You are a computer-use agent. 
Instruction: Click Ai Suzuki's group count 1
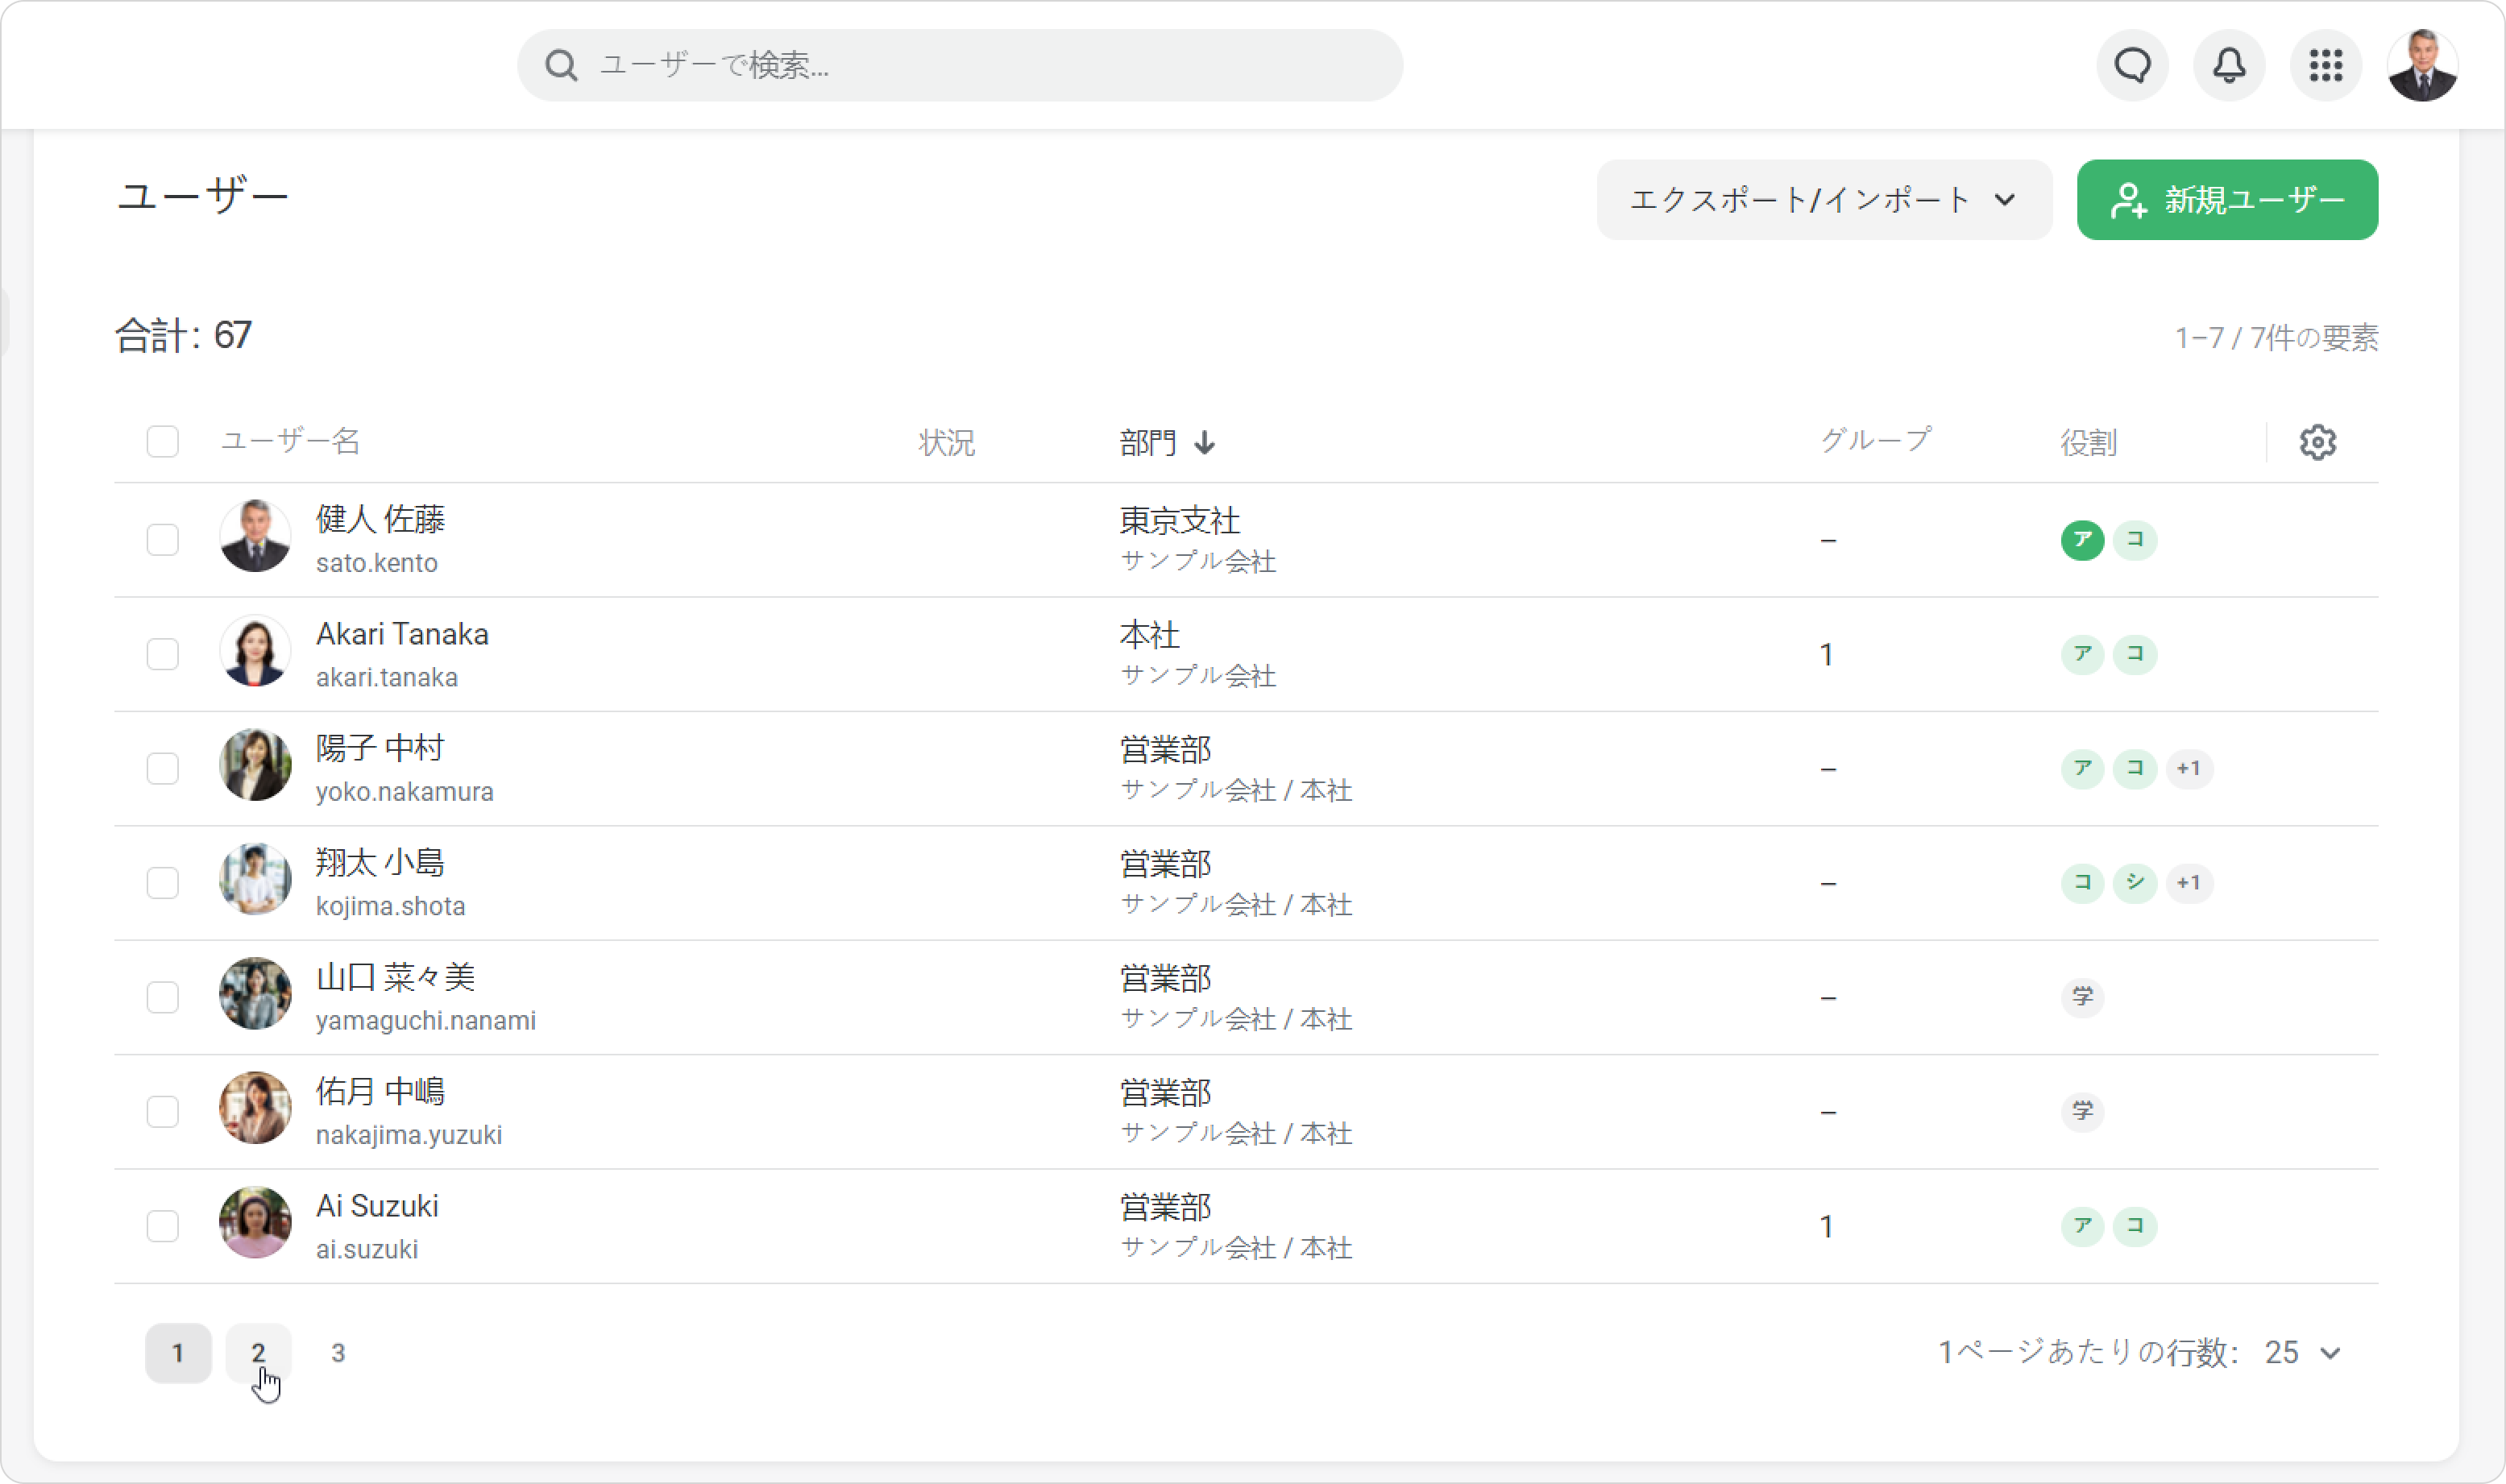[1826, 1227]
